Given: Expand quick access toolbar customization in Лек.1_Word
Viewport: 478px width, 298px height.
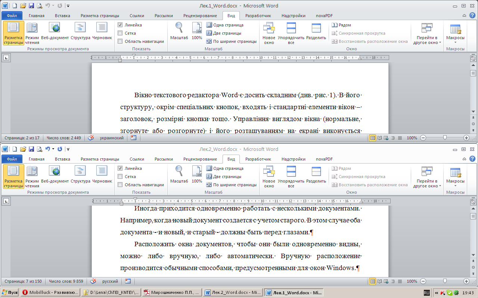Looking at the screenshot, I should click(68, 6).
